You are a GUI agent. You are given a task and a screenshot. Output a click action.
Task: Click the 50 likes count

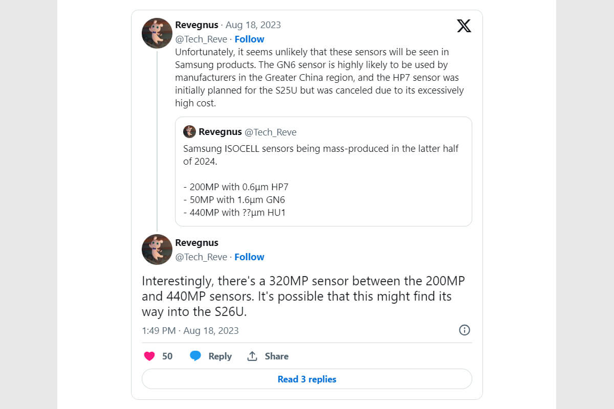tap(167, 356)
